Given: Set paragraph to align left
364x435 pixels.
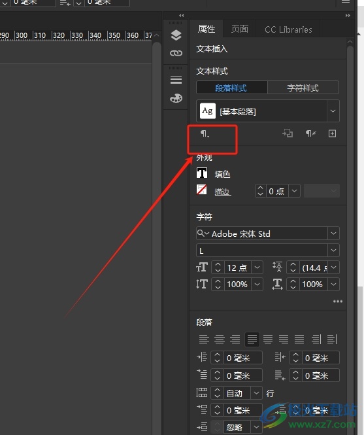Looking at the screenshot, I should coord(204,339).
